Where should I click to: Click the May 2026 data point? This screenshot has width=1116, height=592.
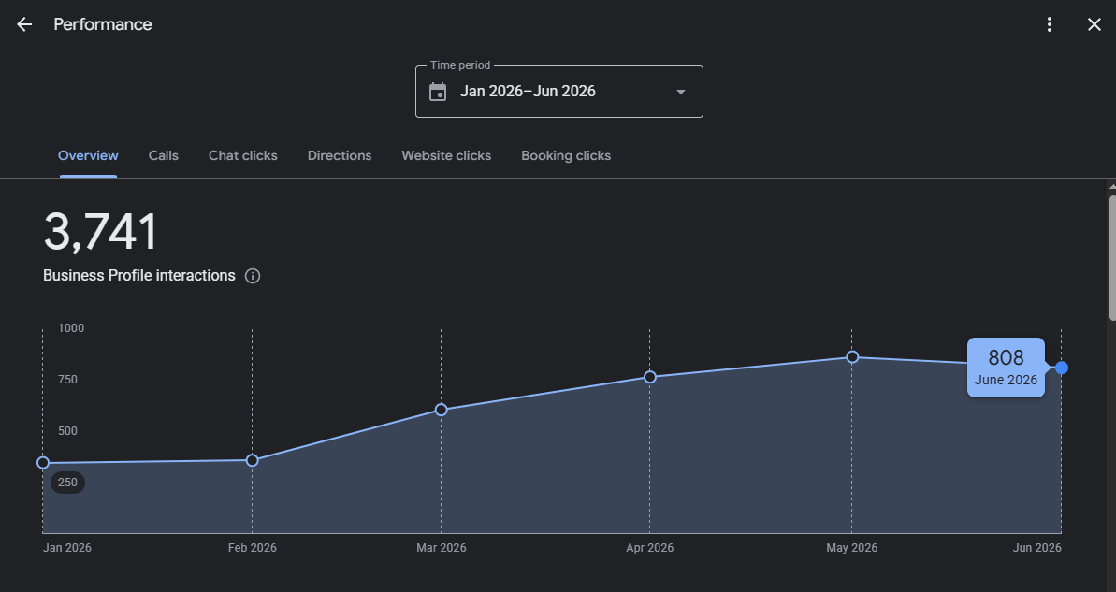coord(852,357)
